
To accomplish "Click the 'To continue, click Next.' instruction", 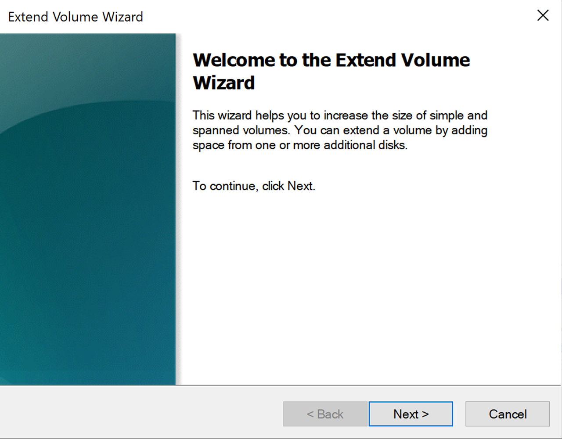I will (x=254, y=186).
